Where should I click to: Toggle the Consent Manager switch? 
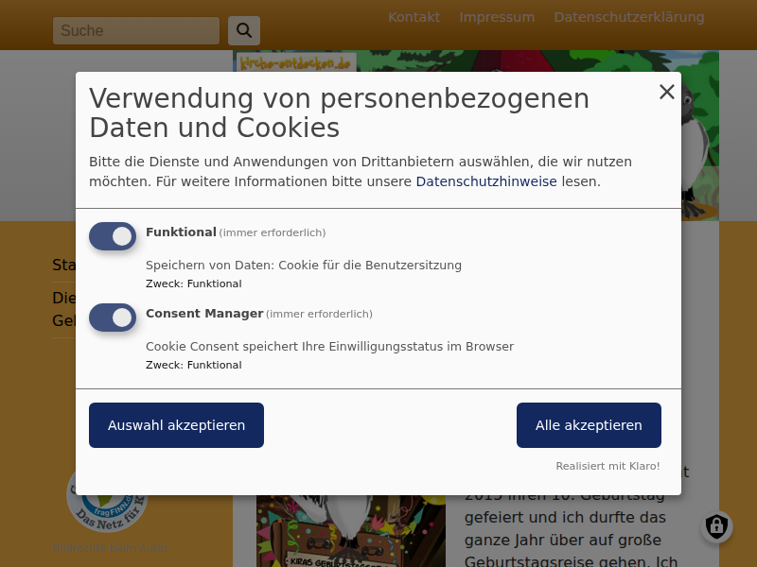pyautogui.click(x=113, y=318)
